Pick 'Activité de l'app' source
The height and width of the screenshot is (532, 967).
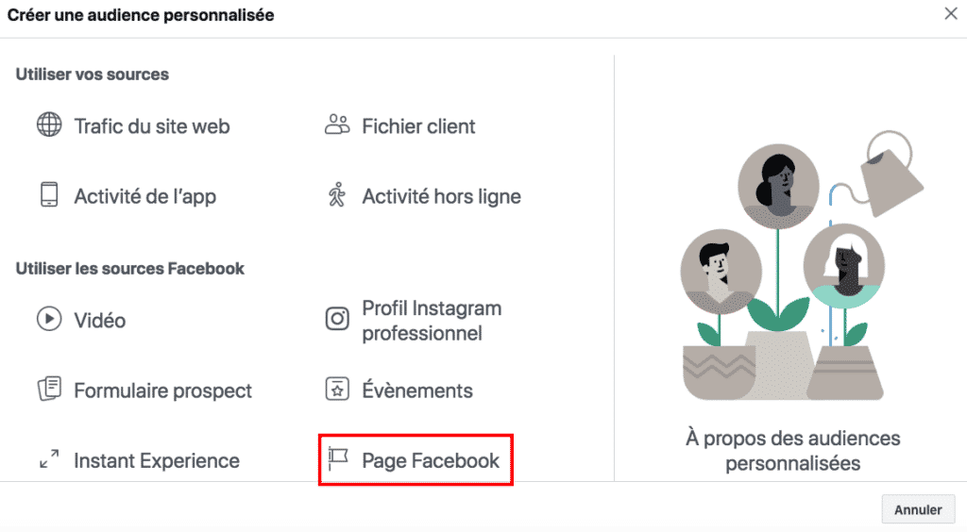tap(145, 196)
